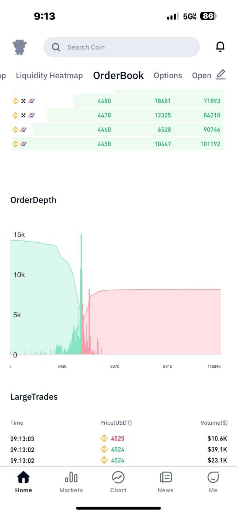The height and width of the screenshot is (514, 237).
Task: Go to the Markets bar-chart icon
Action: (71, 478)
